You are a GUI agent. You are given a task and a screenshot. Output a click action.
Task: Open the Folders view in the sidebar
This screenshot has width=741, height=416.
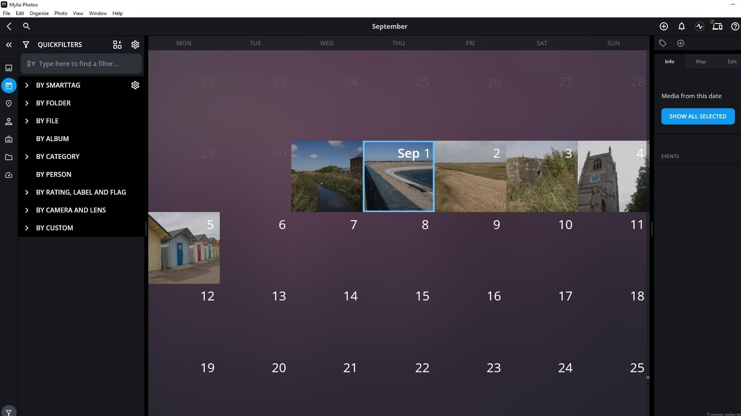tap(9, 157)
